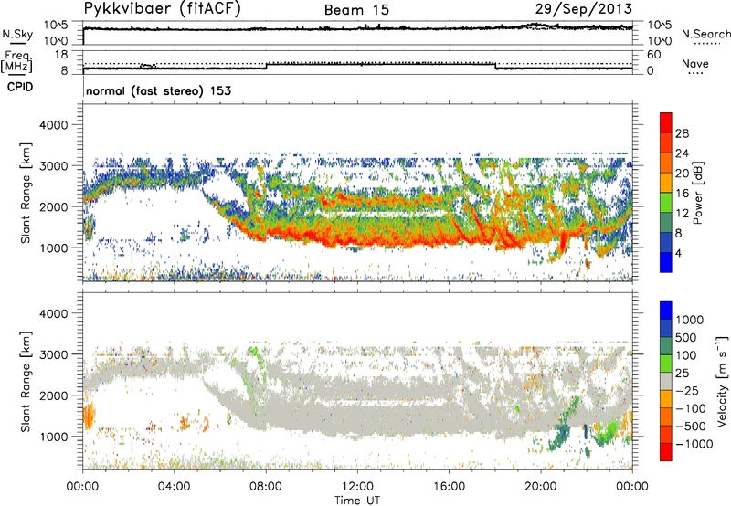Screen dimensions: 731x506
Task: Click the 'Nave' legend label
Action: [x=695, y=64]
